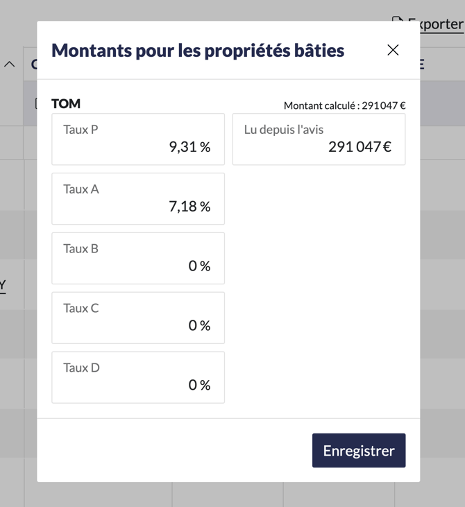Focus the Taux P input field

[x=138, y=139]
